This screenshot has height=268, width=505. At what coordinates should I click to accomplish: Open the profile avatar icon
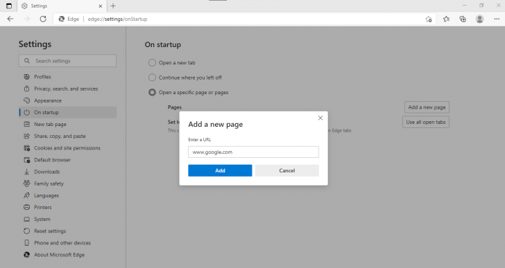tap(479, 19)
